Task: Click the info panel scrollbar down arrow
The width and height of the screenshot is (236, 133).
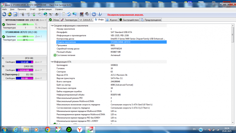Action: (x=233, y=123)
